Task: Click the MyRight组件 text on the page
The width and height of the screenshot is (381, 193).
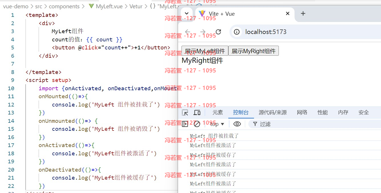Action: [202, 61]
